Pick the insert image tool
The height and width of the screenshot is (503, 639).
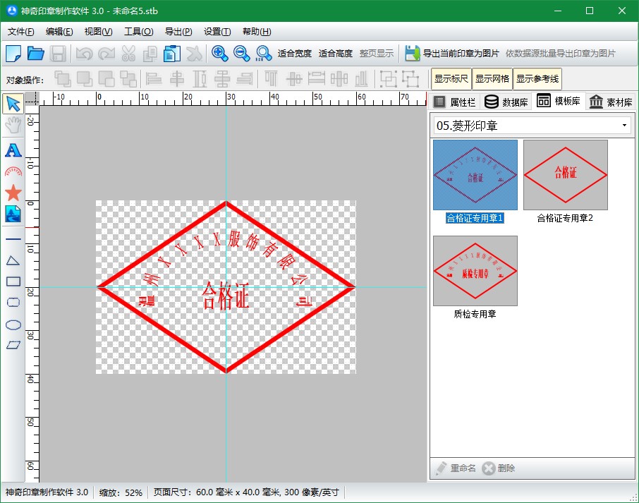[x=13, y=214]
